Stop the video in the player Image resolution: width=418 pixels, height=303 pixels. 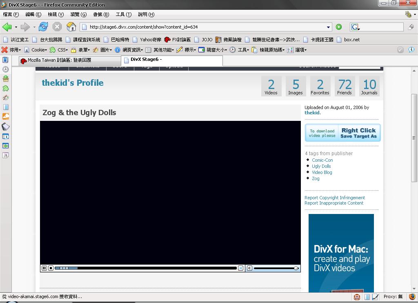51,268
